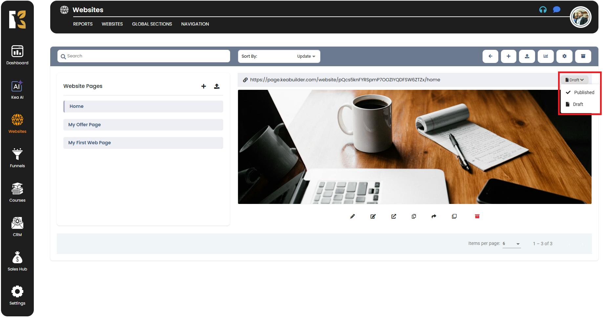The image size is (603, 318).
Task: Click the bar chart statistics toolbar button
Action: tap(545, 56)
